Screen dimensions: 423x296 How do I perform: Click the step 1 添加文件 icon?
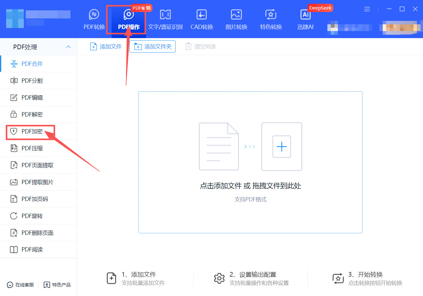111,278
